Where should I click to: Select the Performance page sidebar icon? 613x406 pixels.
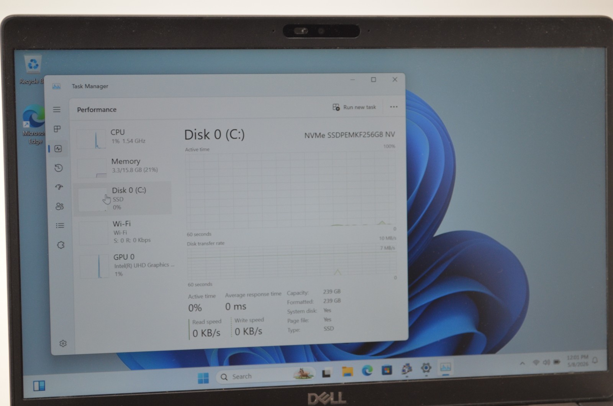point(58,148)
